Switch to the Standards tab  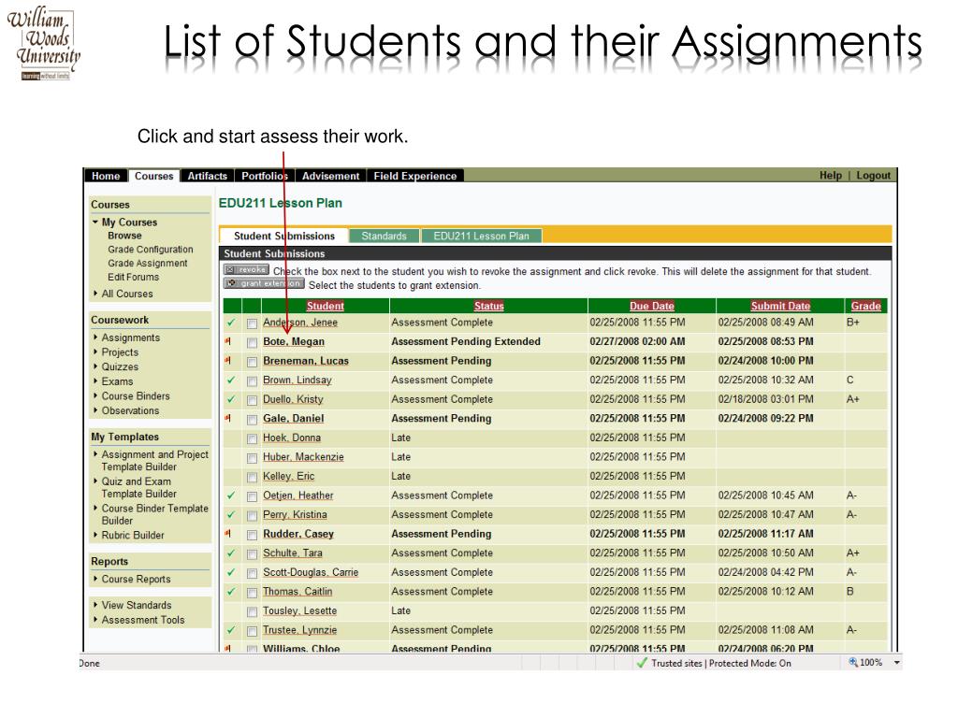click(384, 236)
